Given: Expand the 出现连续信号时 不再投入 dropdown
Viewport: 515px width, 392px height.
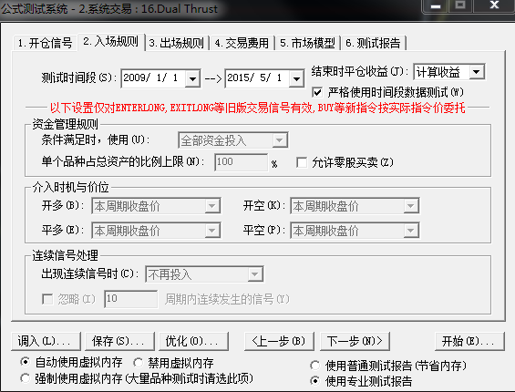Looking at the screenshot, I should pyautogui.click(x=204, y=274).
